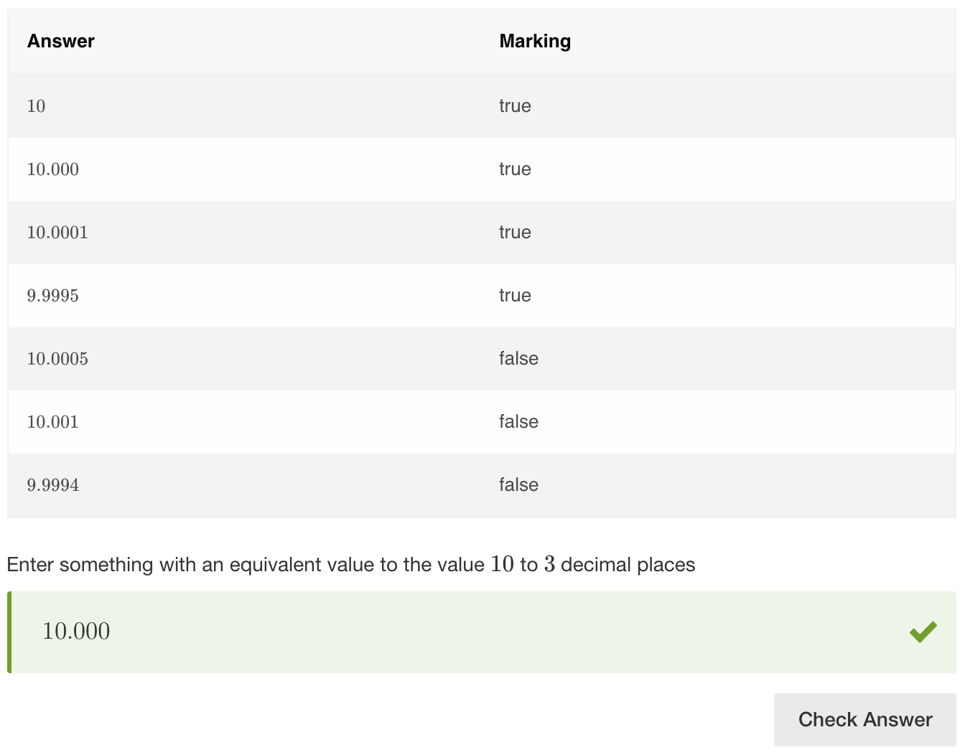Viewport: 965px width, 755px height.
Task: Click the true marking next to 10.000
Action: (515, 169)
